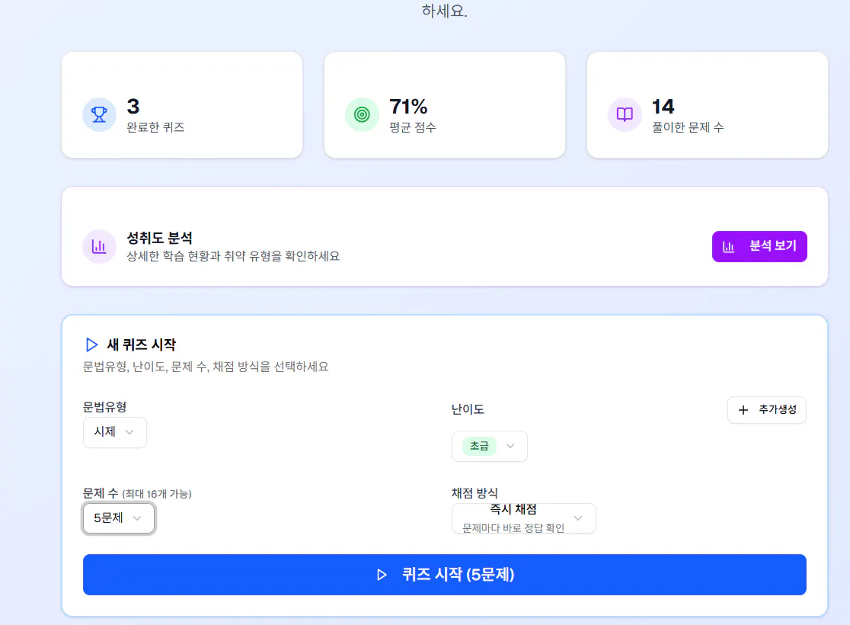The width and height of the screenshot is (850, 625).
Task: Click the green 초급 difficulty badge
Action: coord(479,446)
